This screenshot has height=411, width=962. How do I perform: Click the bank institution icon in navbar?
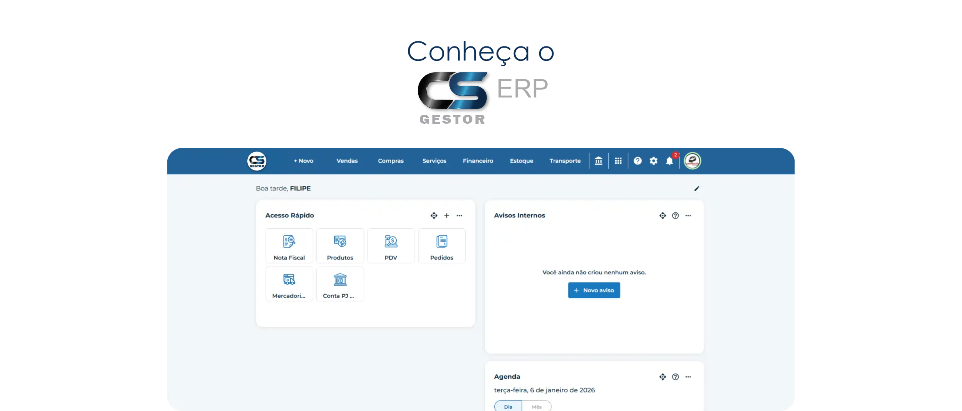(598, 161)
